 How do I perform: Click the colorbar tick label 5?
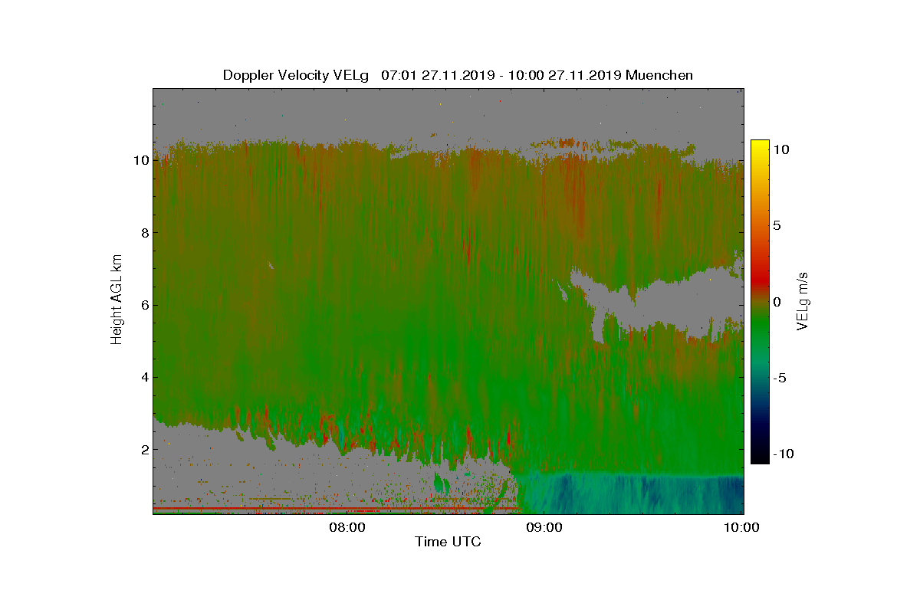776,225
